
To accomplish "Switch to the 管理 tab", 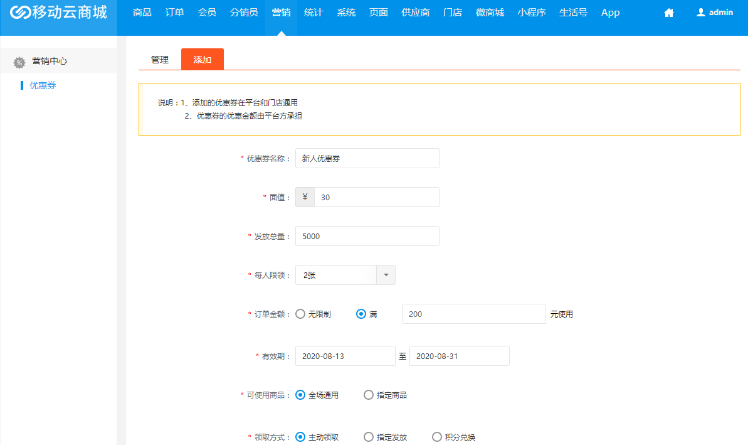I will coord(159,60).
